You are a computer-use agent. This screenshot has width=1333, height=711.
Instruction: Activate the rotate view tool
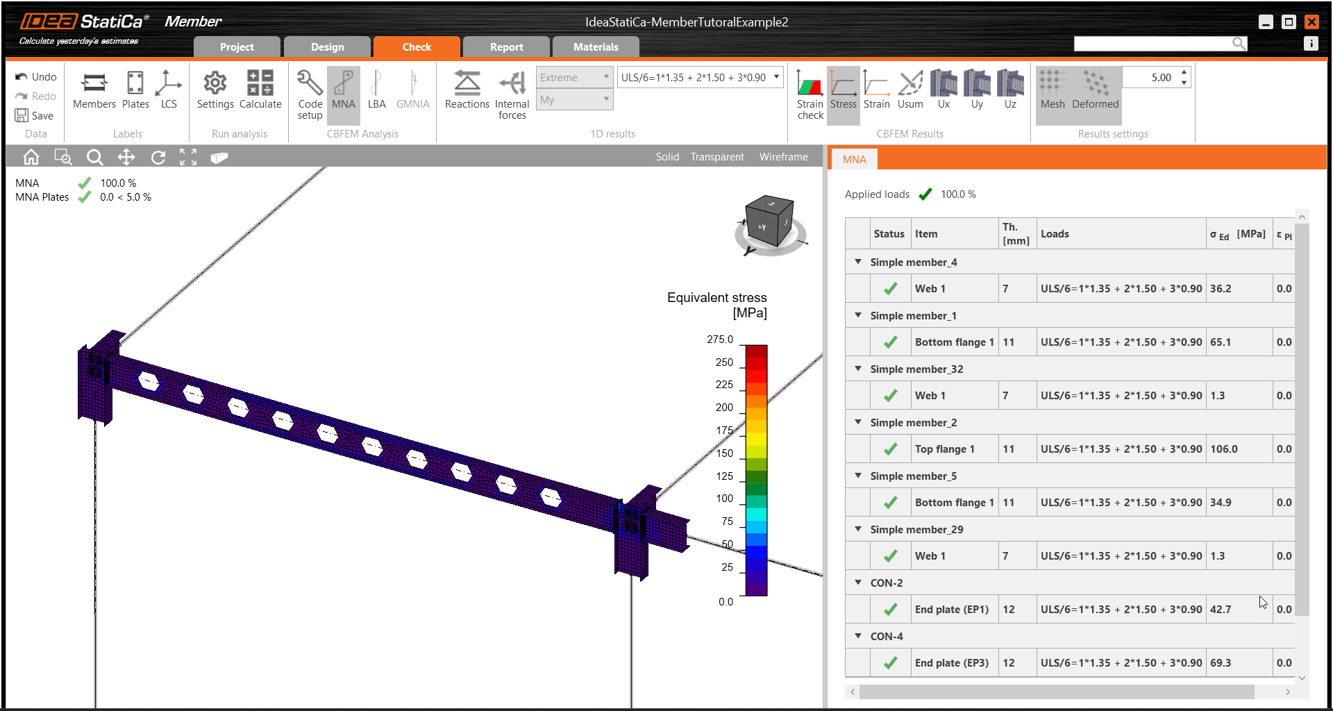(158, 158)
